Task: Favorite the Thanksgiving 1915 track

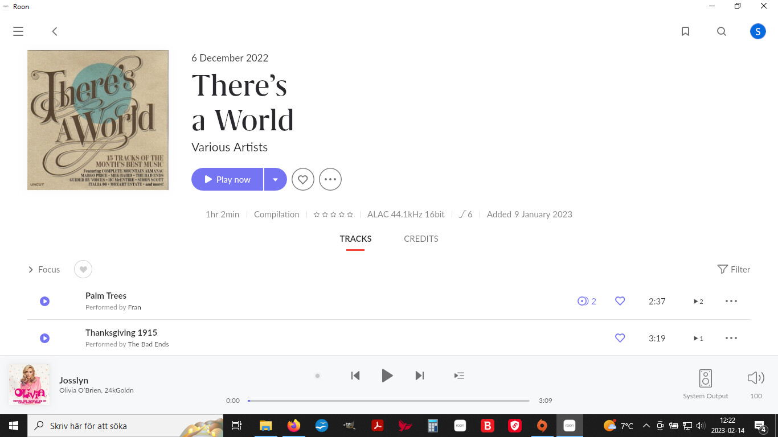Action: [620, 338]
